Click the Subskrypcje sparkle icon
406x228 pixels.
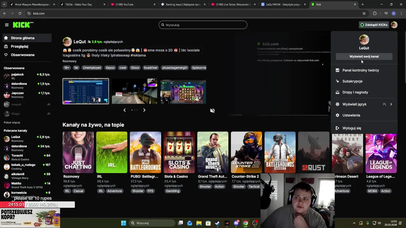(337, 81)
